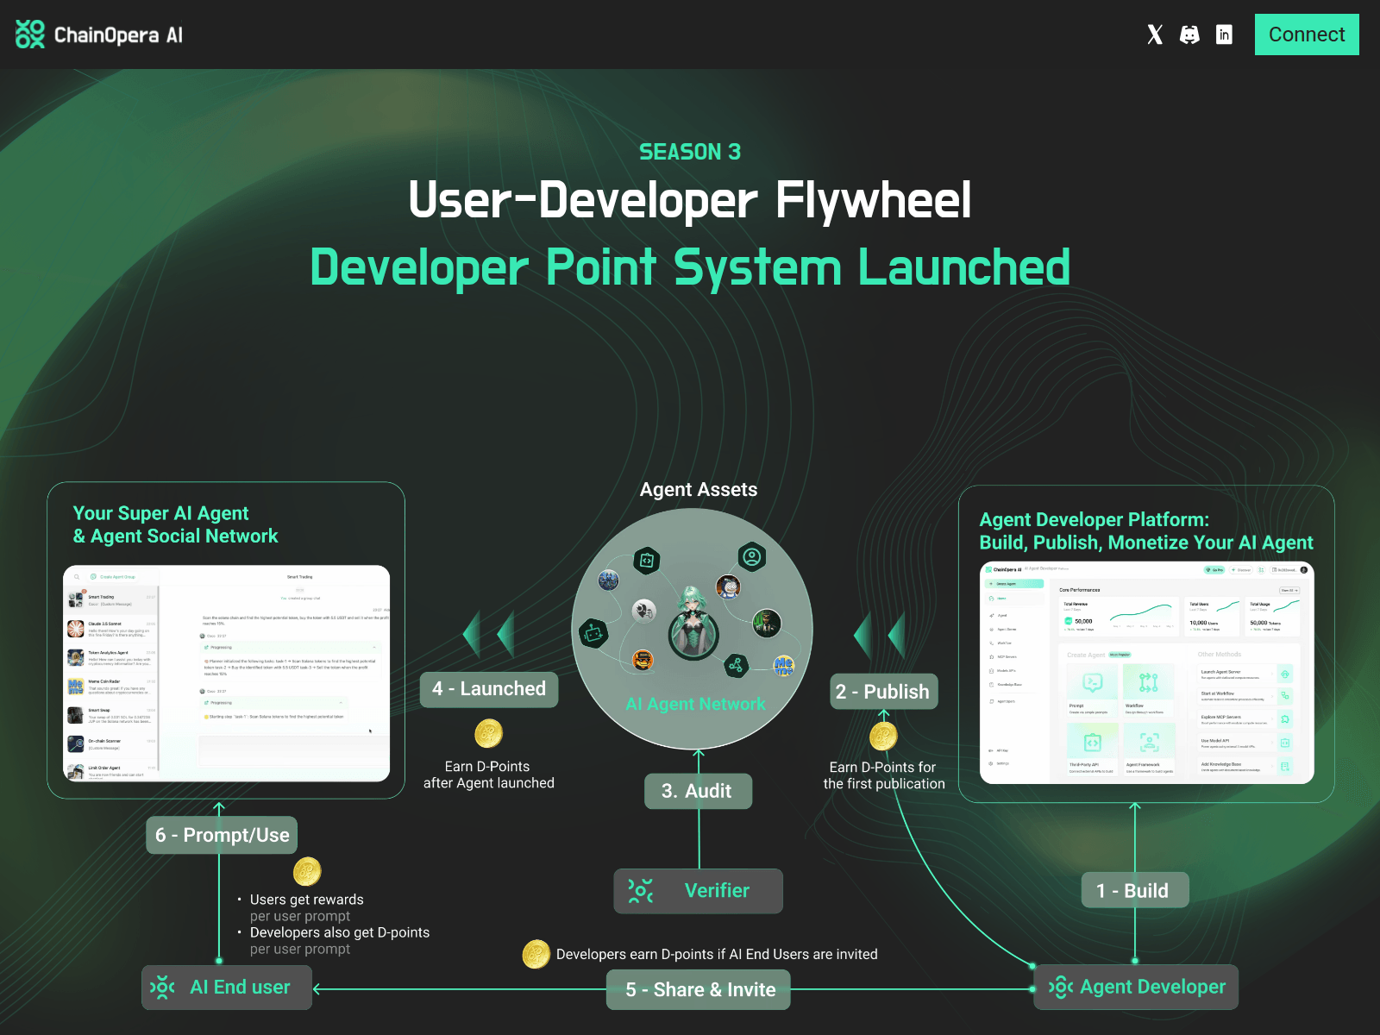Click the Verifier text
Image resolution: width=1380 pixels, height=1035 pixels.
717,891
